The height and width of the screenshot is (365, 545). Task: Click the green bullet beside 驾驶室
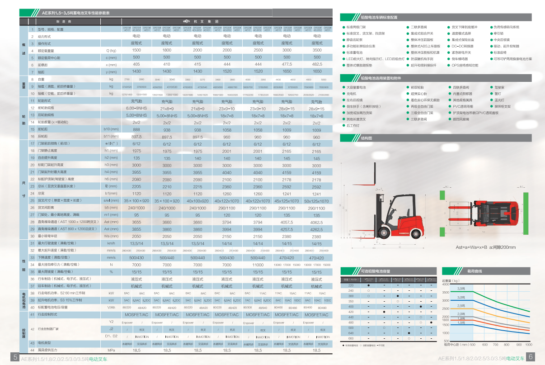click(x=491, y=87)
